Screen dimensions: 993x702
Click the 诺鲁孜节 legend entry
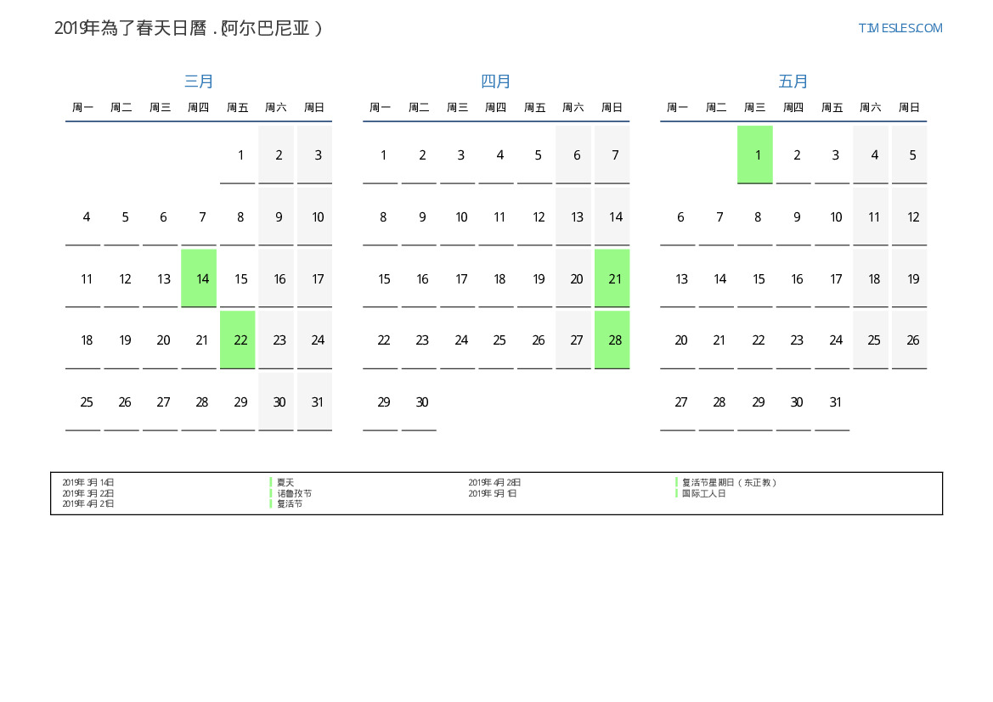(x=294, y=493)
